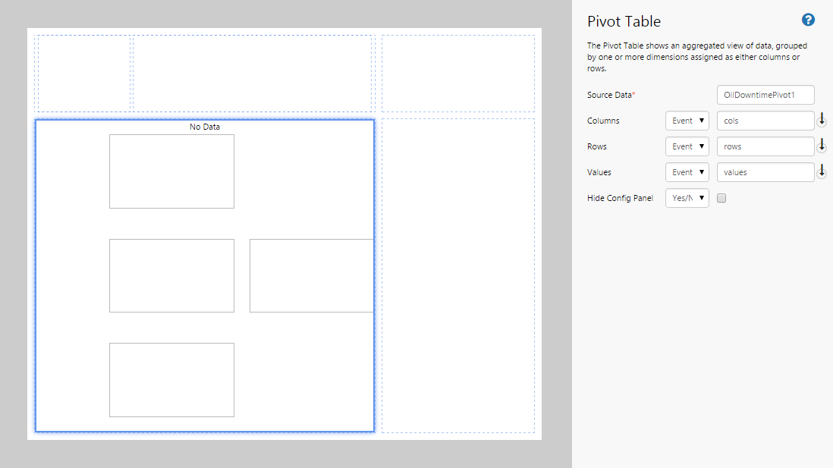Tick the Hide Config Panel checkbox
833x468 pixels.
[x=721, y=198]
